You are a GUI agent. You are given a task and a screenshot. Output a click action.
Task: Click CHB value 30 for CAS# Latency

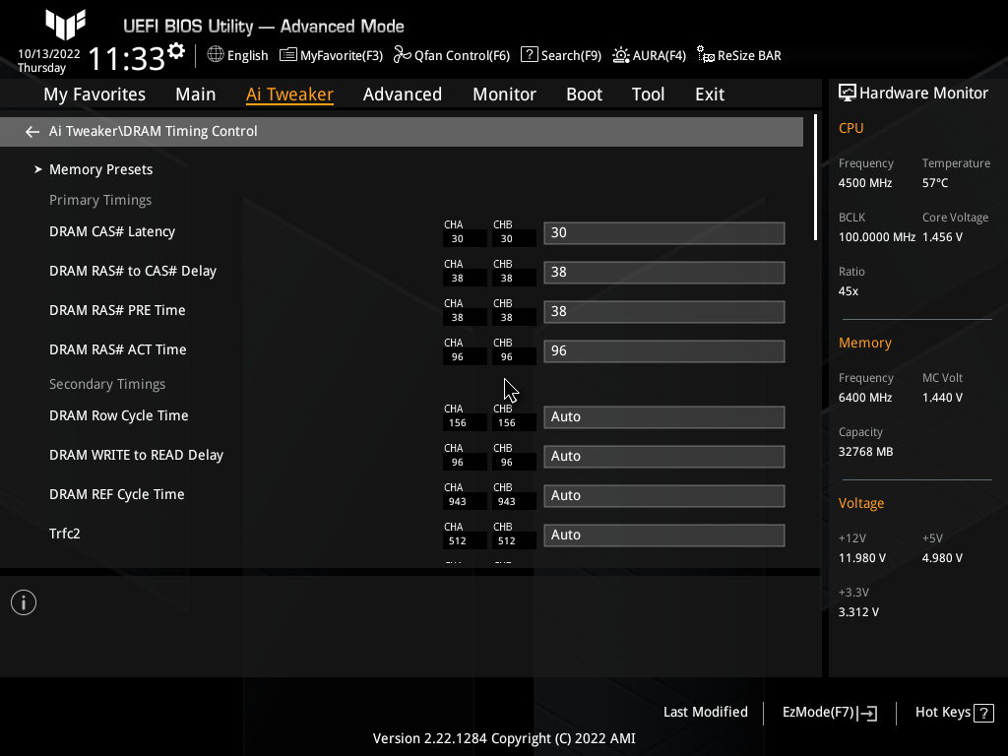click(x=507, y=238)
